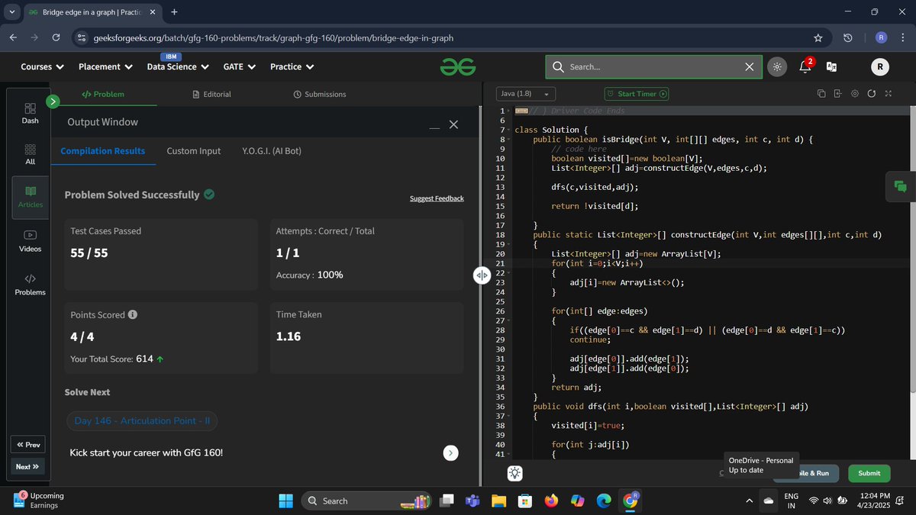Screen dimensions: 916x515
Task: Click the reset code icon
Action: (871, 94)
